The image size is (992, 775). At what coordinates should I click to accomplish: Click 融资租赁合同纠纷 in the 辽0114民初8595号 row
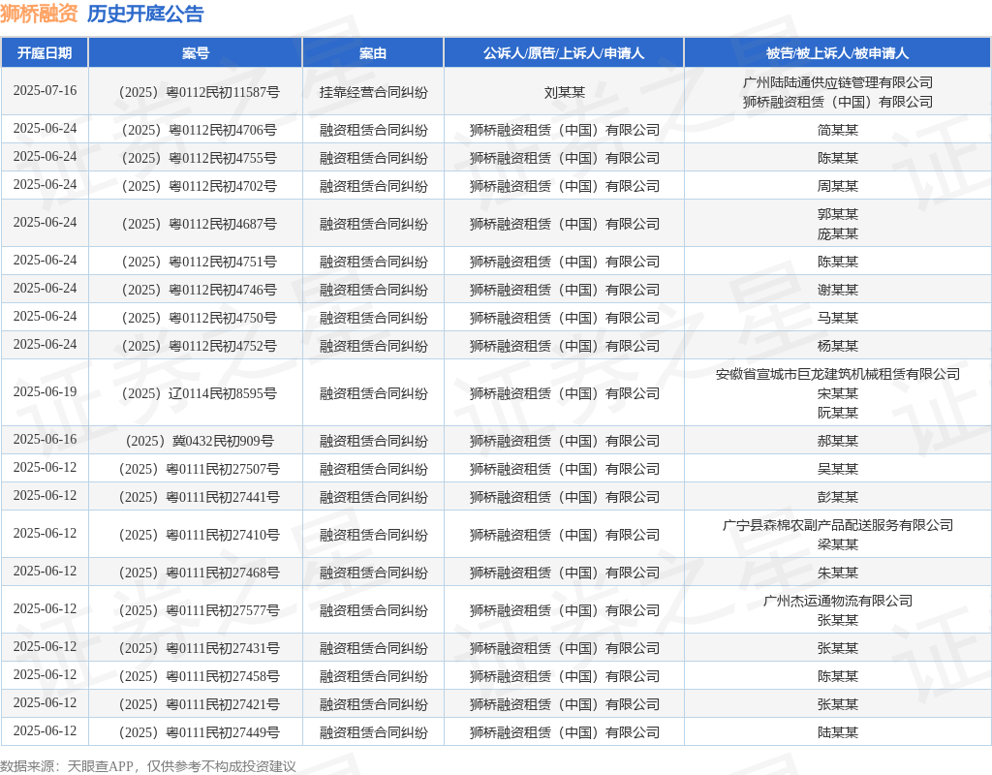[373, 393]
